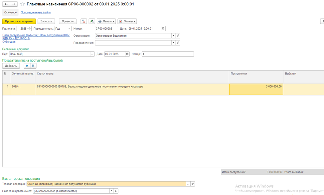Click the Вид field with План ФХД

[x=50, y=54]
